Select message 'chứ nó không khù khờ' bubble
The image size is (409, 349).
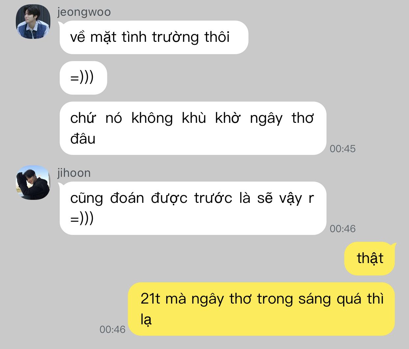click(193, 128)
